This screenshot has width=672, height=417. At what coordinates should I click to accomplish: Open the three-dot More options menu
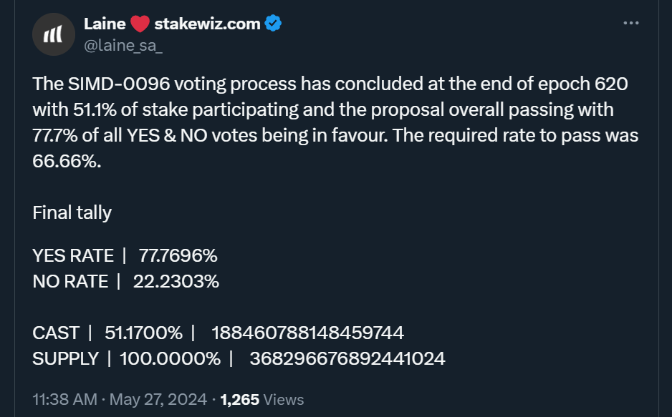click(x=630, y=24)
